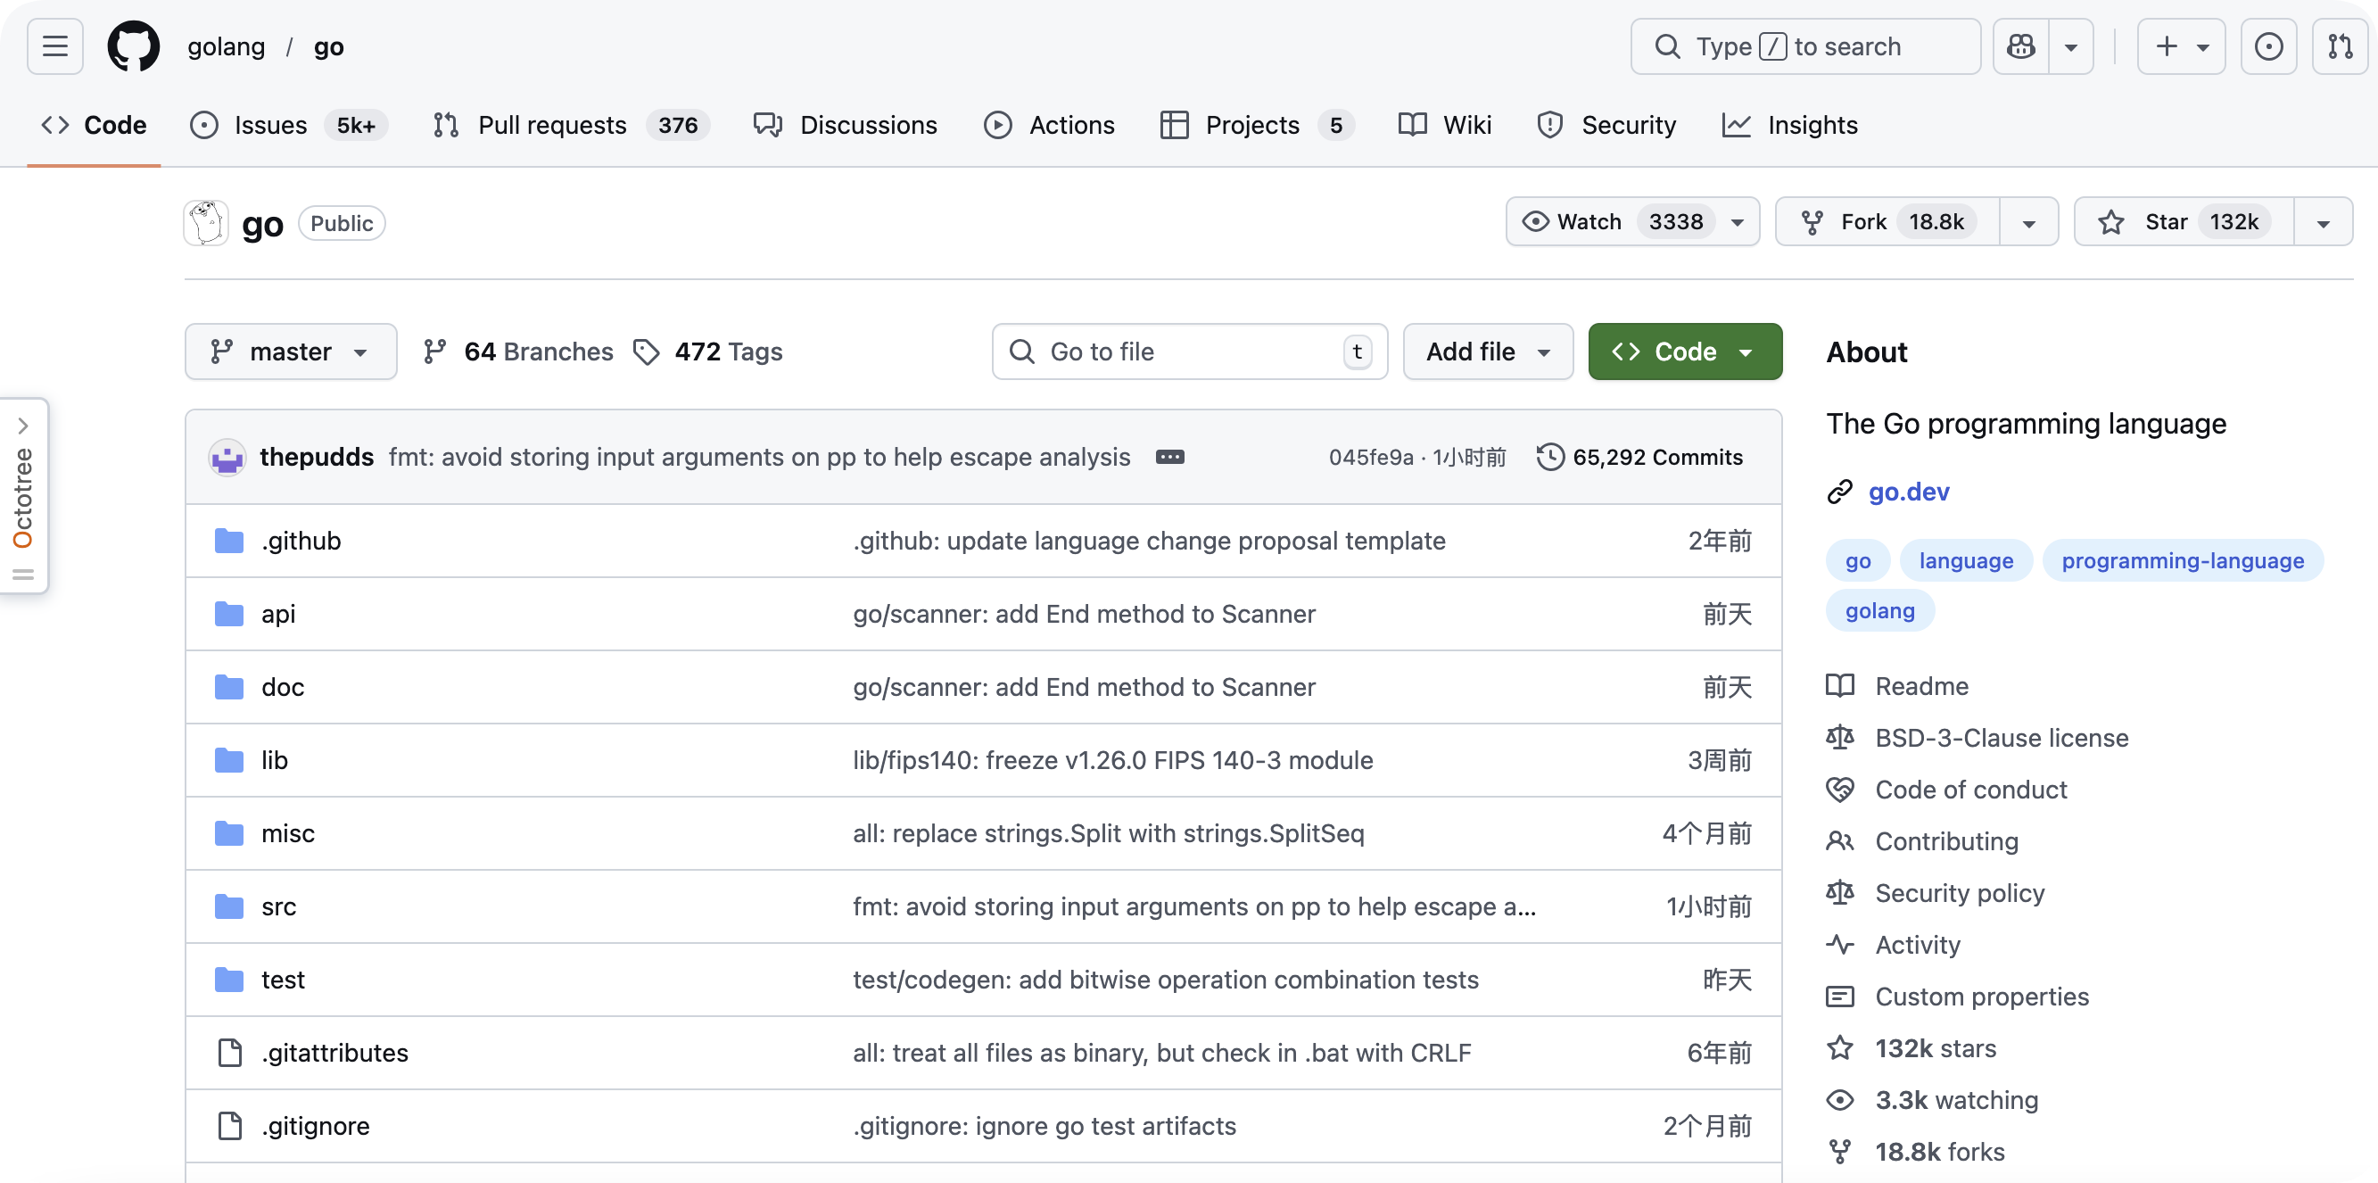Open the green Code dropdown
Viewport: 2378px width, 1183px height.
click(x=1684, y=352)
